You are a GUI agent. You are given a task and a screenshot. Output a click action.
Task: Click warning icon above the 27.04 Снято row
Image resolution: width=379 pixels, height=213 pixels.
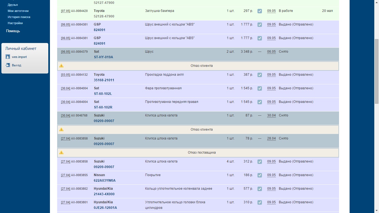pos(61,130)
